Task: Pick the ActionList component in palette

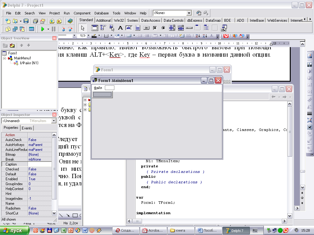Action: [x=224, y=28]
